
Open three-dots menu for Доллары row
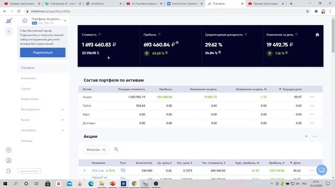pyautogui.click(x=312, y=123)
